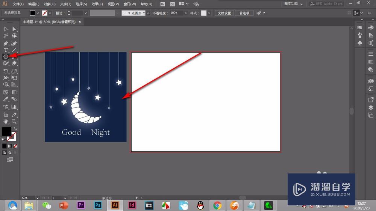376x211 pixels.
Task: Open the brush definition dropdown
Action: pos(148,13)
